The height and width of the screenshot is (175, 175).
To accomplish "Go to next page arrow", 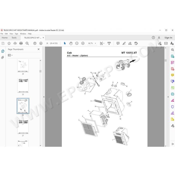I will click(41, 43).
